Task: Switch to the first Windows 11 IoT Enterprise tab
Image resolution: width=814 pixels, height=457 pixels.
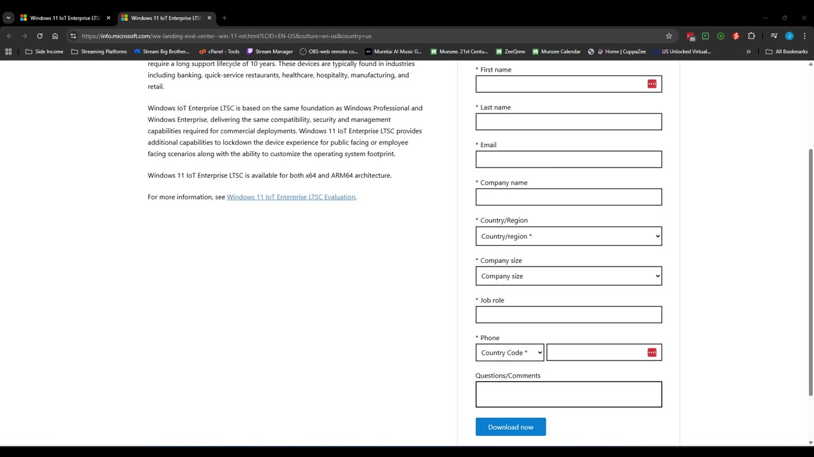Action: (66, 18)
